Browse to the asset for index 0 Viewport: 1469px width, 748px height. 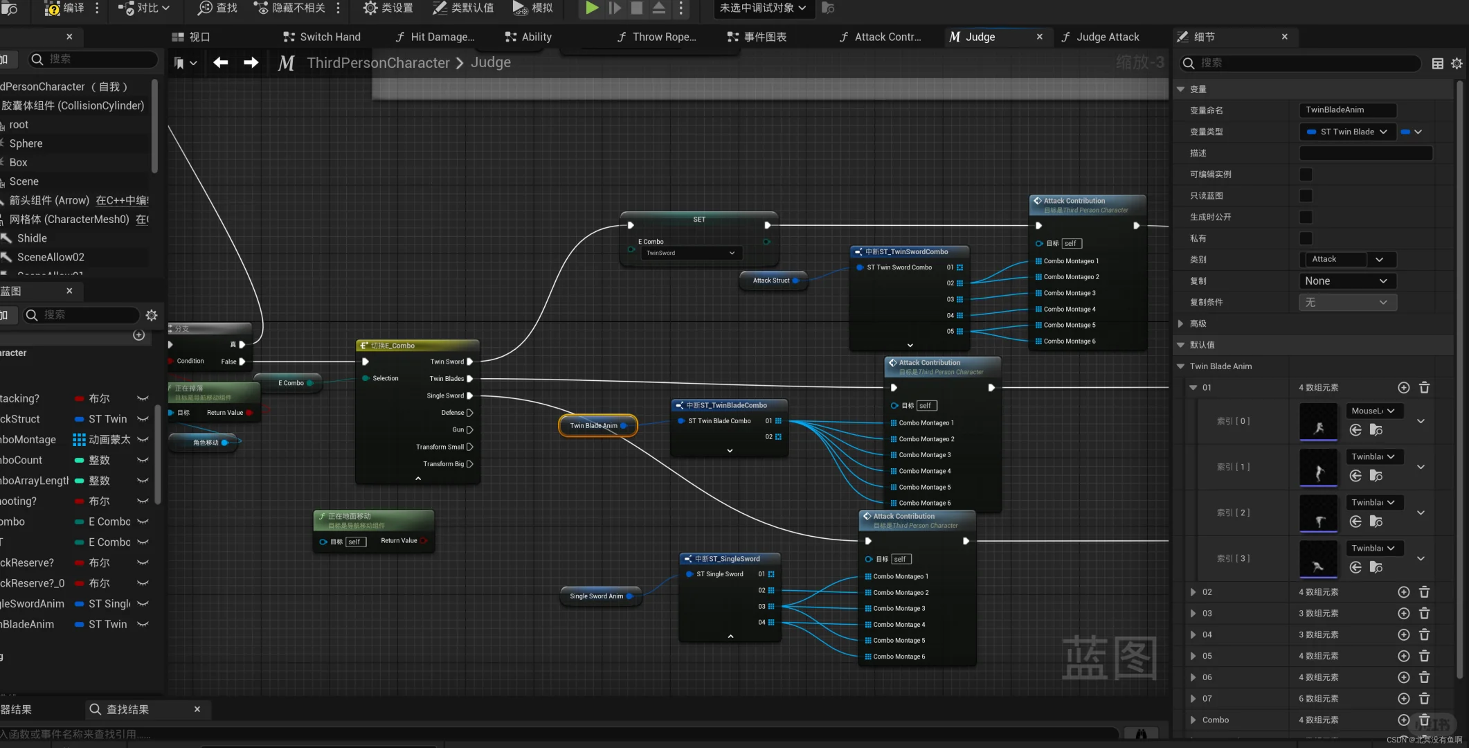coord(1376,430)
